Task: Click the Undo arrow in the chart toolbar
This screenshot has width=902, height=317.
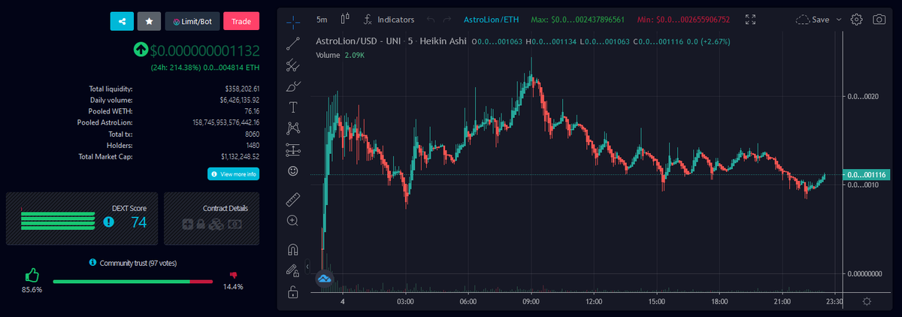Action: point(431,20)
